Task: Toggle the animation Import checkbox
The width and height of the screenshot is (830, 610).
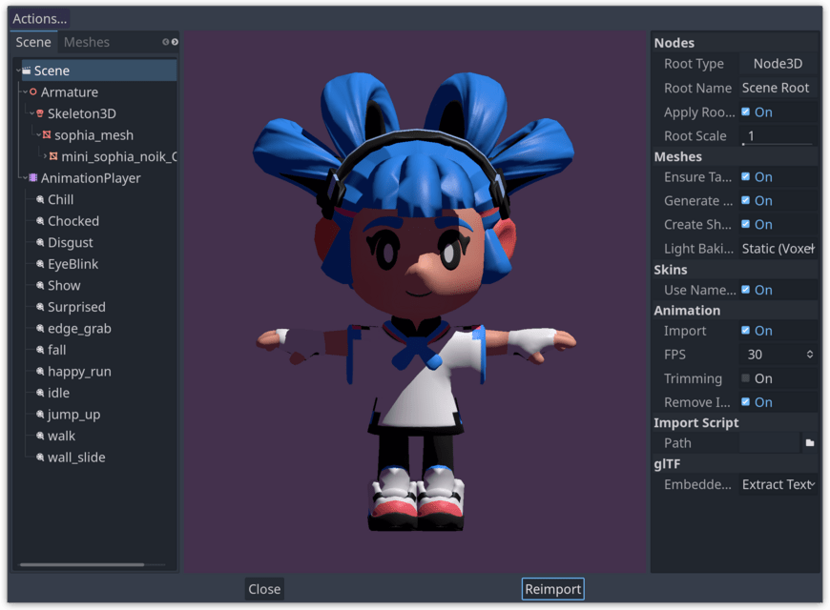Action: 746,331
